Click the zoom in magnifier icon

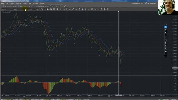(x=51, y=9)
